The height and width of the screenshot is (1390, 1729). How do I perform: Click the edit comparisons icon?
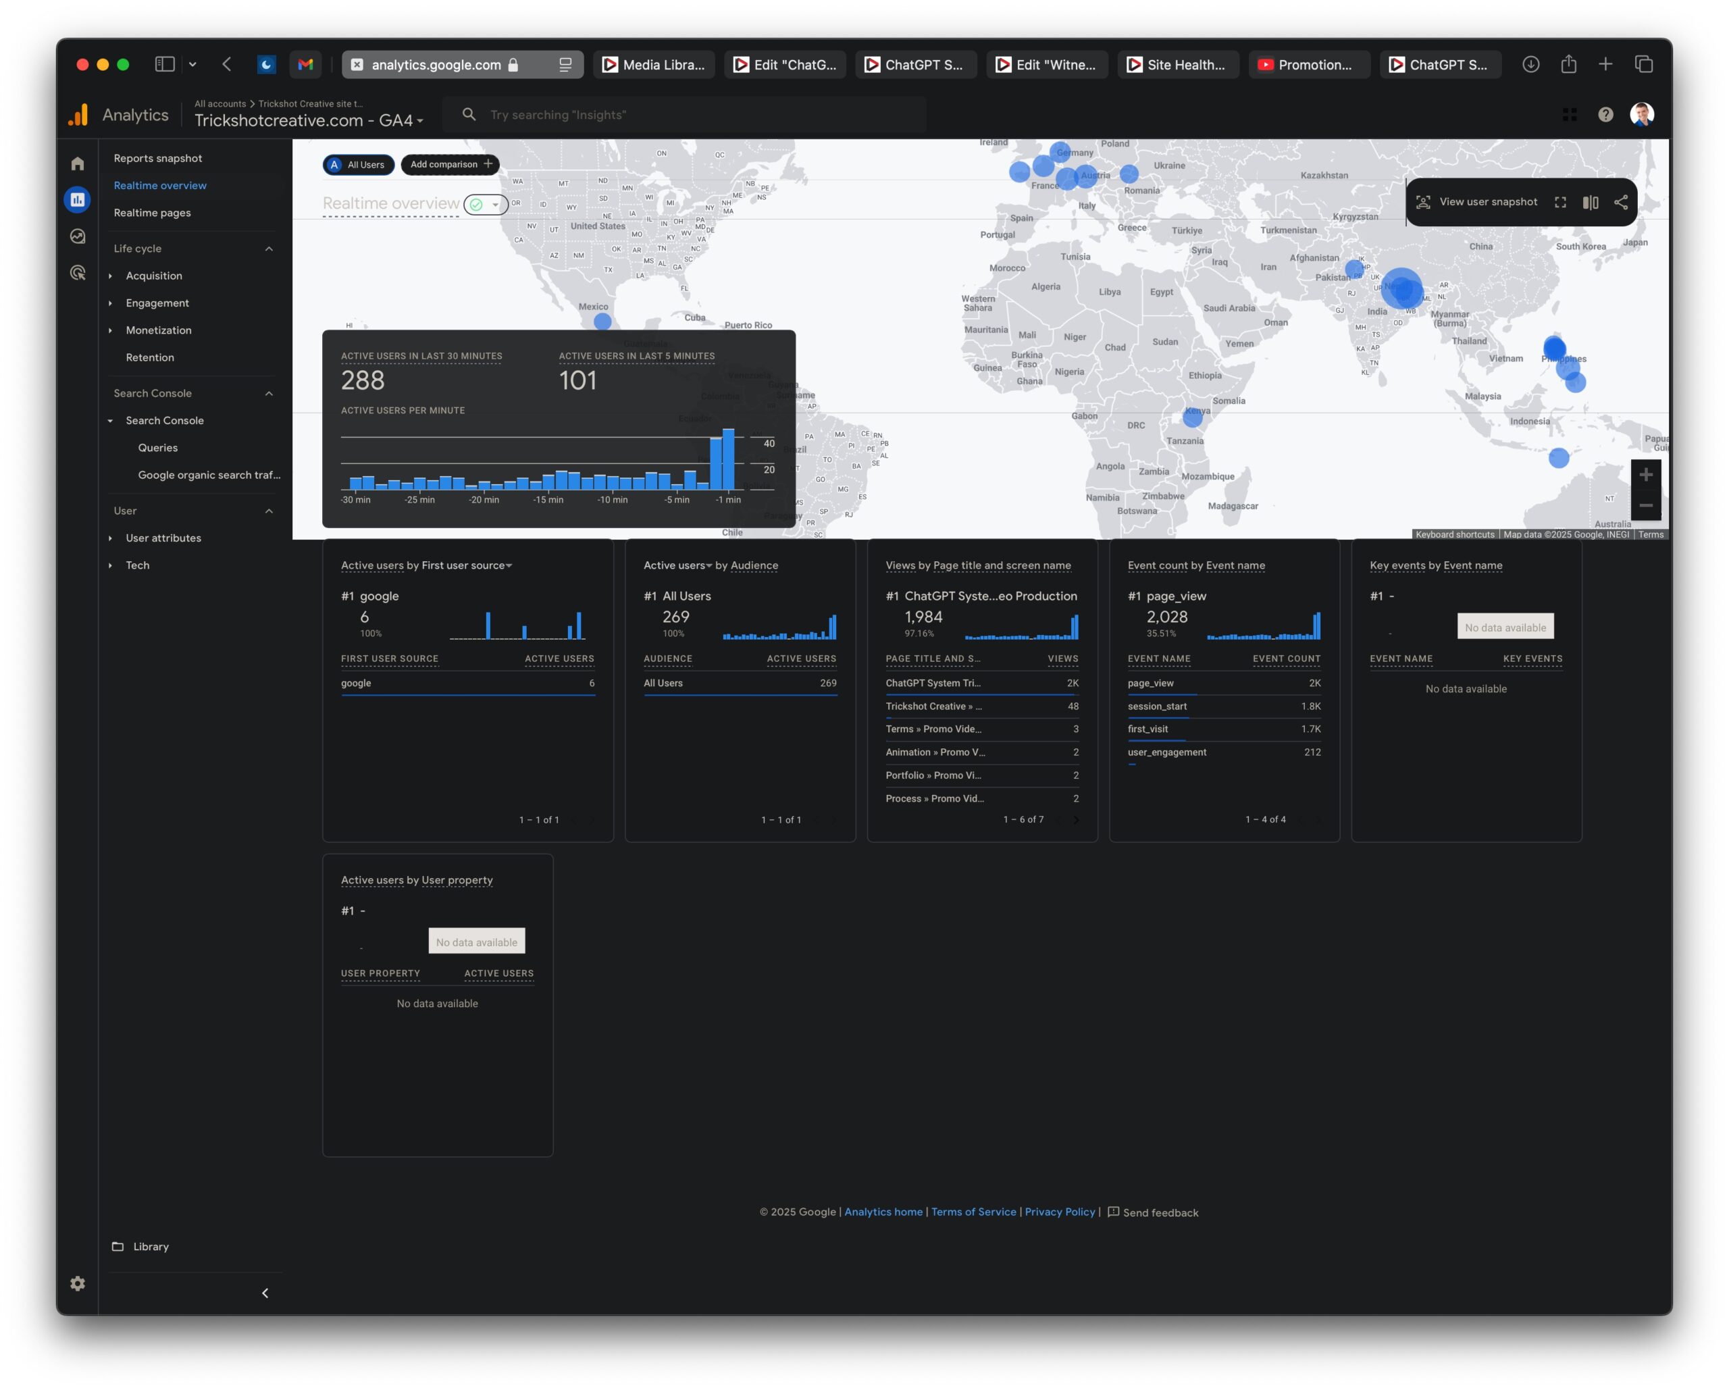pos(1591,202)
